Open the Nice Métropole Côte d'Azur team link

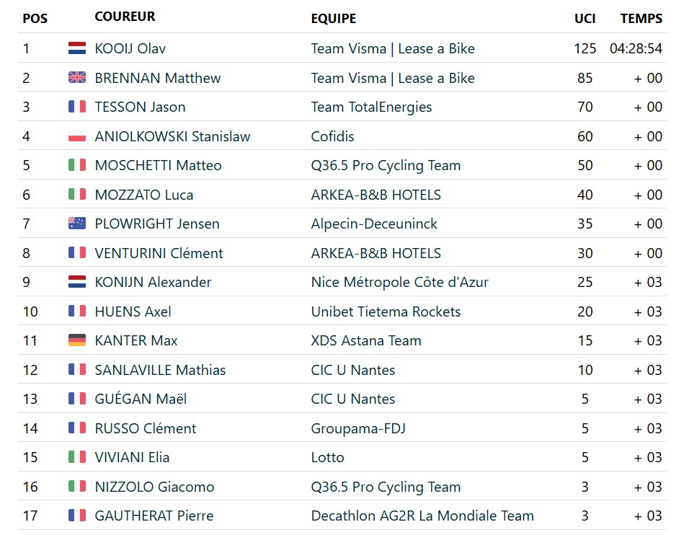(x=400, y=283)
